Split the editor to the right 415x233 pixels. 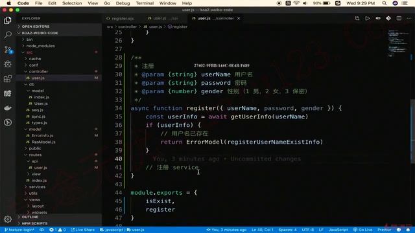[x=399, y=18]
